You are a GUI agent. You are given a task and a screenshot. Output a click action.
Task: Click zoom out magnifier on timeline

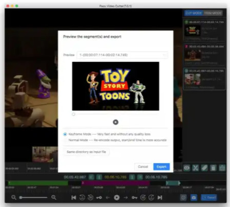(x=14, y=197)
